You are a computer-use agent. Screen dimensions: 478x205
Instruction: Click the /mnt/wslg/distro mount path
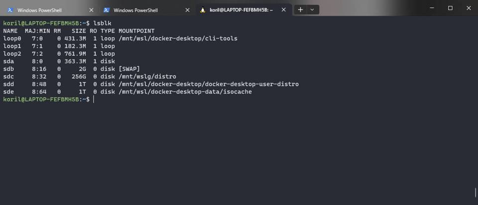coord(147,77)
